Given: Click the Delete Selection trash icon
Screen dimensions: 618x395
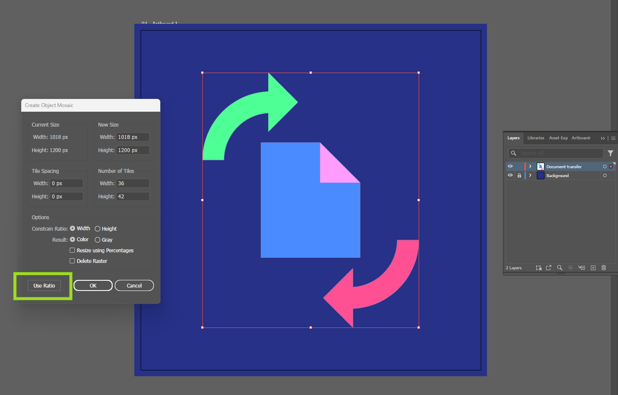Looking at the screenshot, I should coord(604,268).
